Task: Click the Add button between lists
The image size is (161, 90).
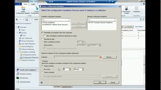Action: pyautogui.click(x=79, y=23)
